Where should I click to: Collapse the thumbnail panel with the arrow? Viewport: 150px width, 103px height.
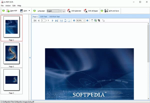(30, 57)
